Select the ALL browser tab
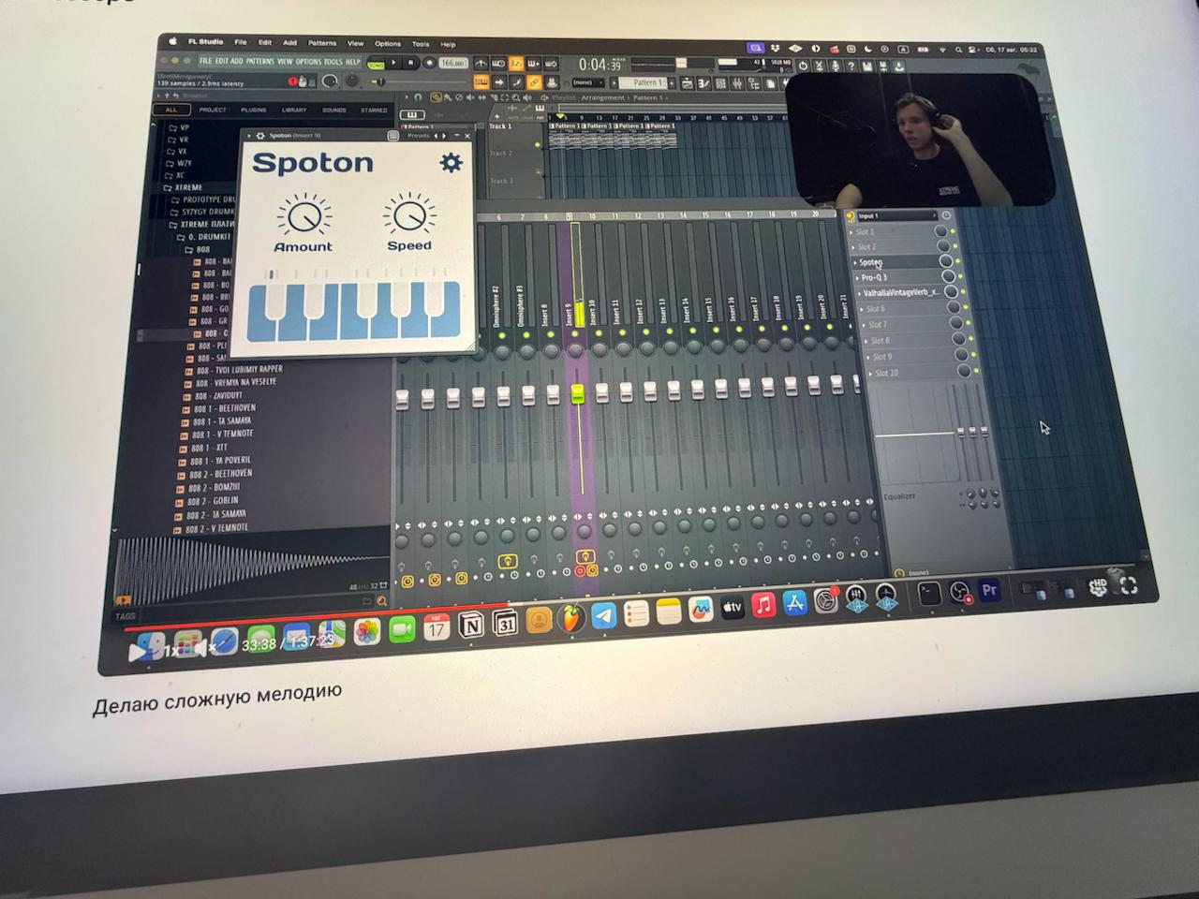Screen dimensions: 1199x899 (x=170, y=109)
